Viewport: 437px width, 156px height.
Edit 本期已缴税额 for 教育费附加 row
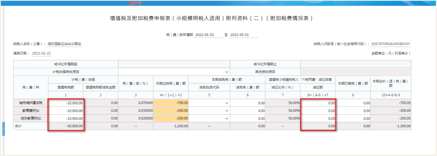353,111
